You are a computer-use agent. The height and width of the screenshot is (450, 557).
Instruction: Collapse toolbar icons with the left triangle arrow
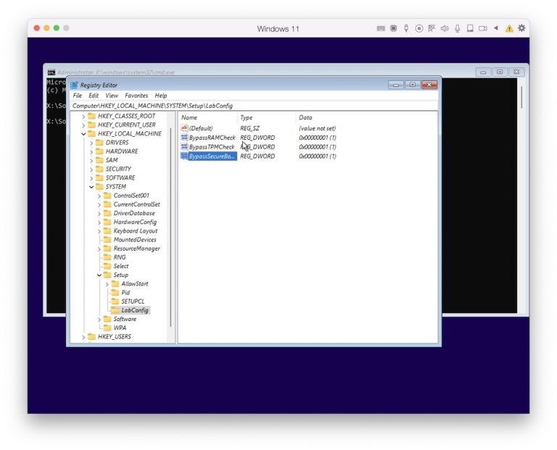(x=496, y=28)
